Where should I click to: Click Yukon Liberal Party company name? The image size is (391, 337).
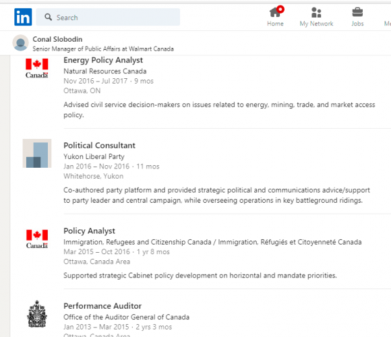94,156
